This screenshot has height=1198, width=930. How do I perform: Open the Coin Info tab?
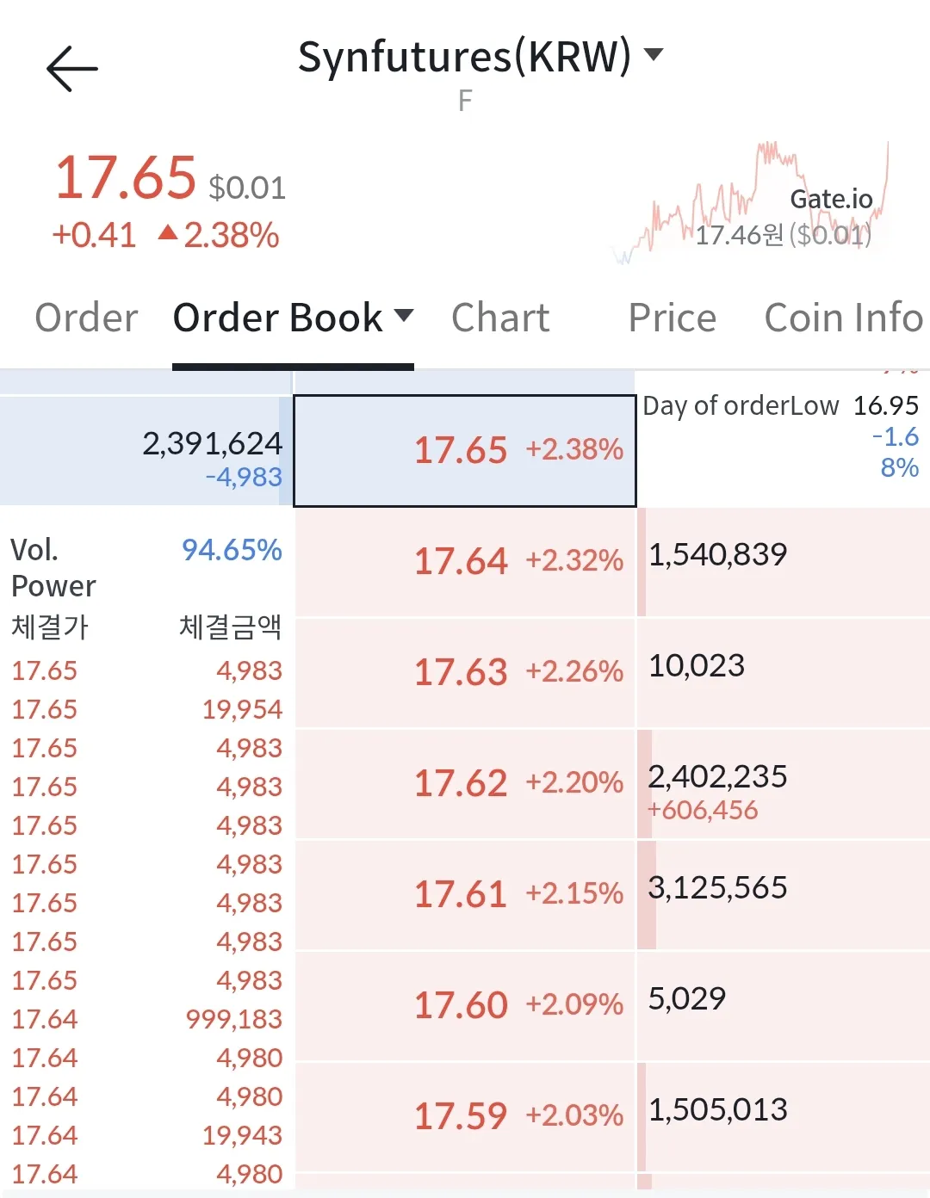[843, 318]
